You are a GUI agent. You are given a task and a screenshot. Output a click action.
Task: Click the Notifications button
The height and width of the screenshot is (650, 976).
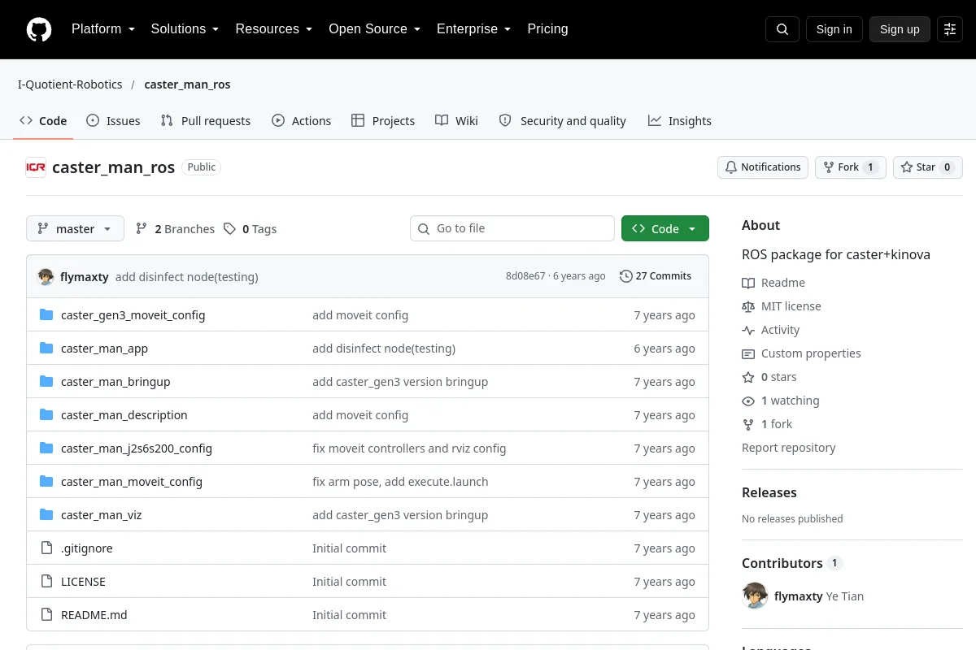[x=763, y=167]
